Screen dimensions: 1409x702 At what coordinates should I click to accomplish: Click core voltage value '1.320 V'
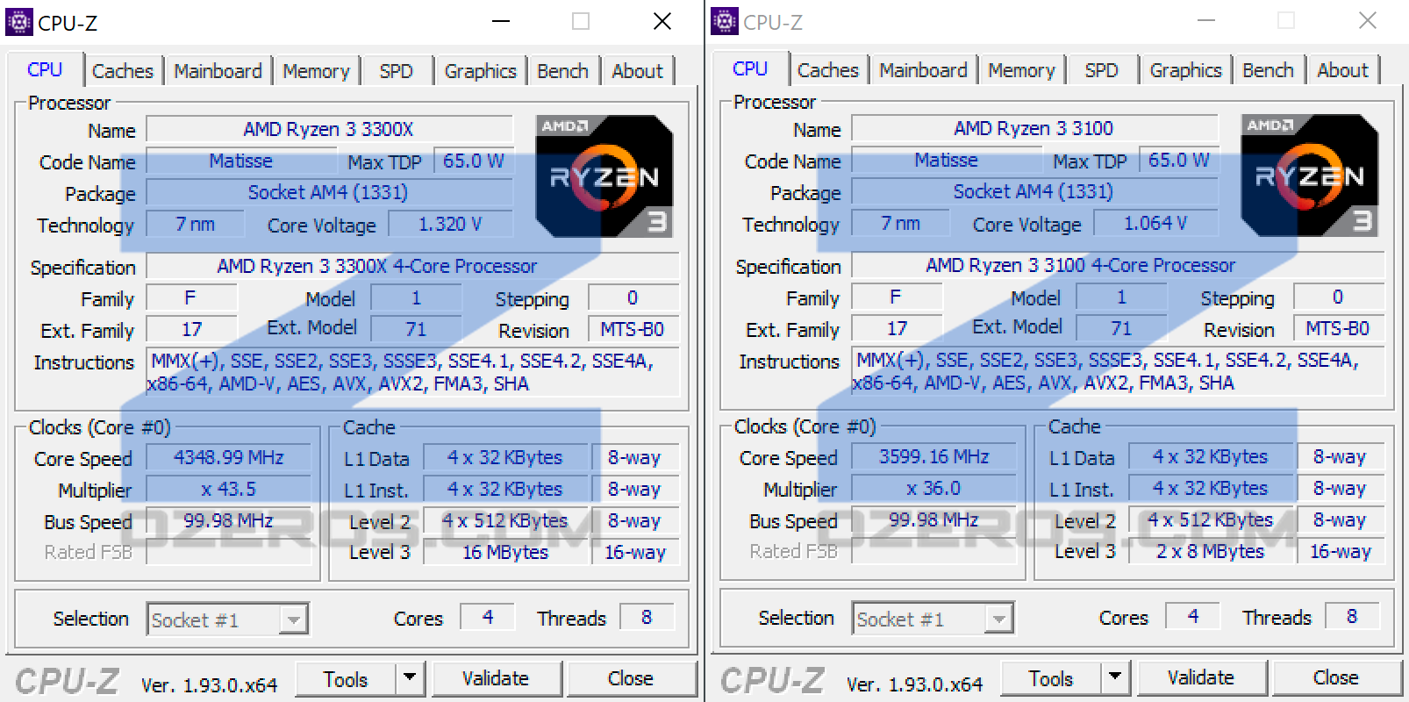tap(450, 225)
